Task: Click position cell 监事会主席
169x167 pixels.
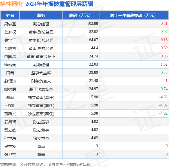Action: [41, 73]
